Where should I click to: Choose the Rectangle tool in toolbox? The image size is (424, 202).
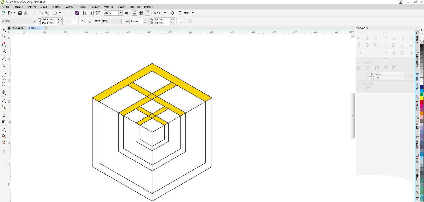[4, 72]
